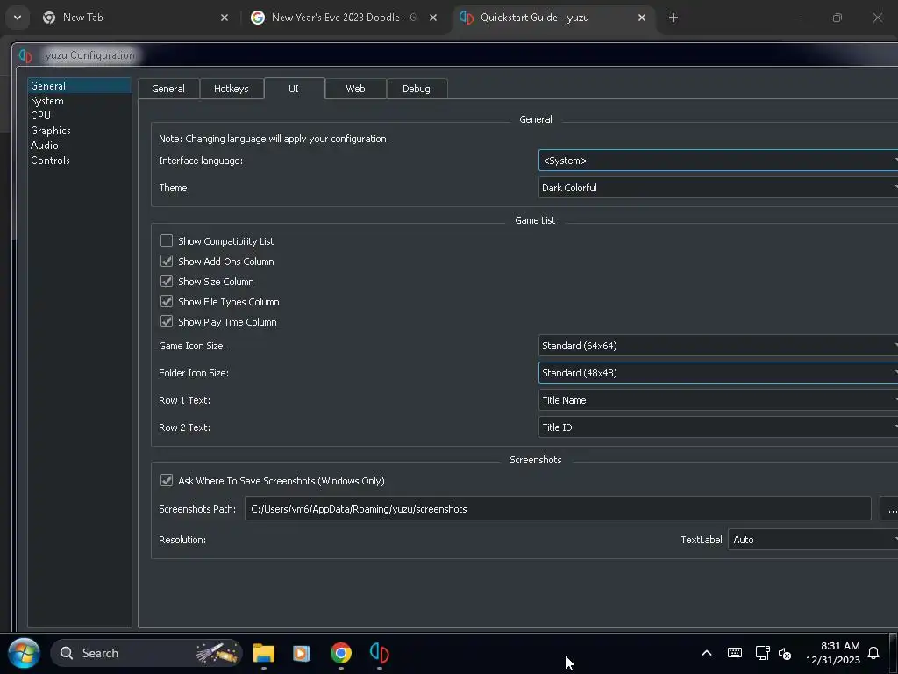
Task: Click the Screenshots Path text field
Action: coord(558,509)
